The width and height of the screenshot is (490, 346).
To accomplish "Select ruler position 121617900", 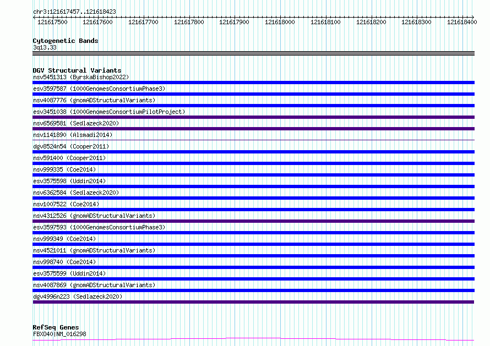I will pos(234,22).
